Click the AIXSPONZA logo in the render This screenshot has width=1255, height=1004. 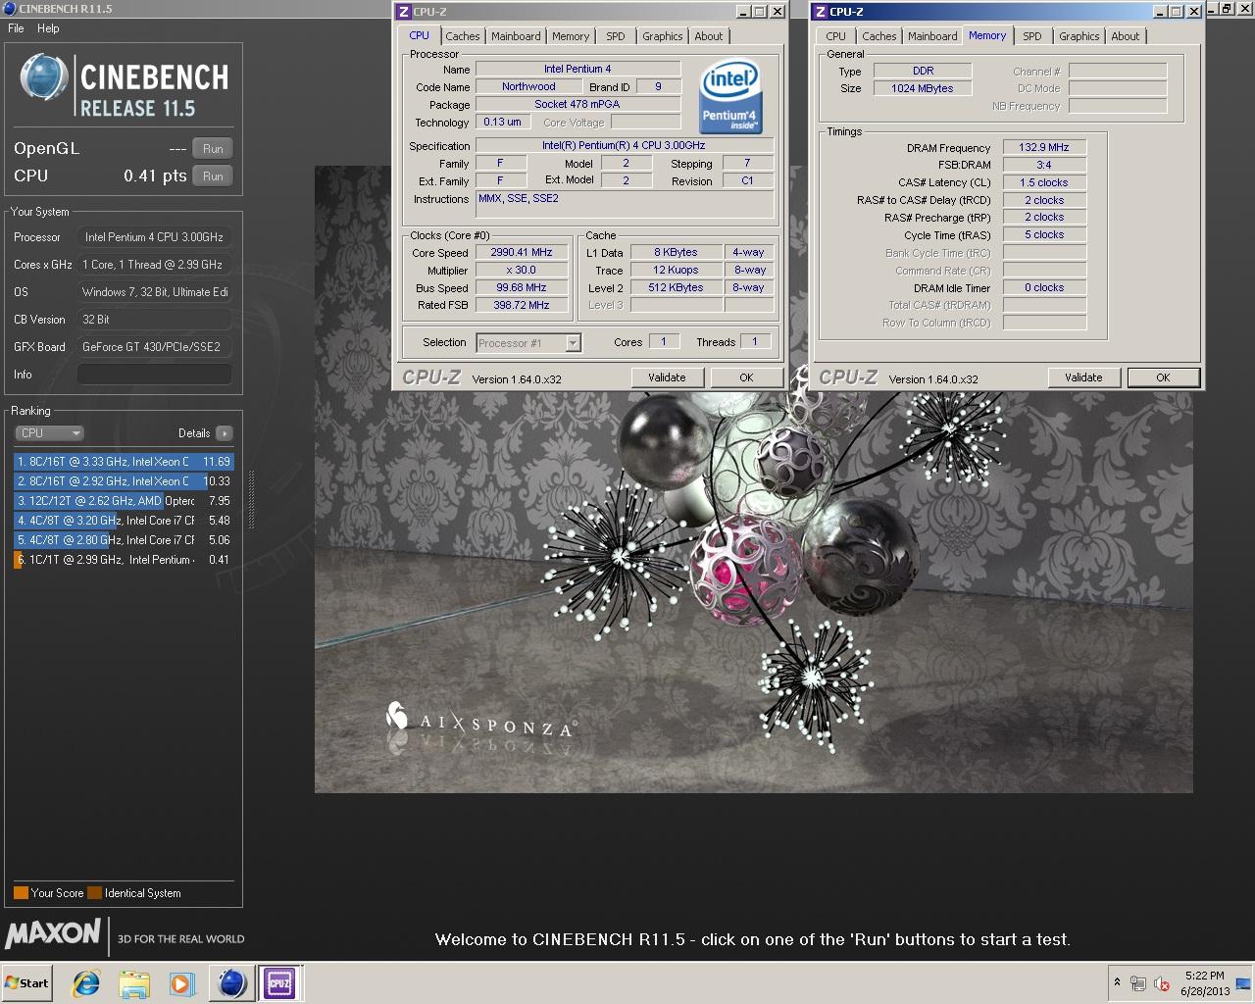click(x=479, y=724)
